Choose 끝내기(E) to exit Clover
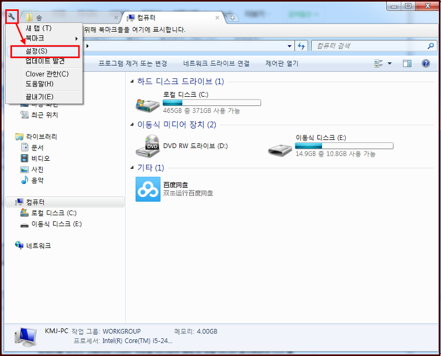The image size is (441, 356). (39, 96)
